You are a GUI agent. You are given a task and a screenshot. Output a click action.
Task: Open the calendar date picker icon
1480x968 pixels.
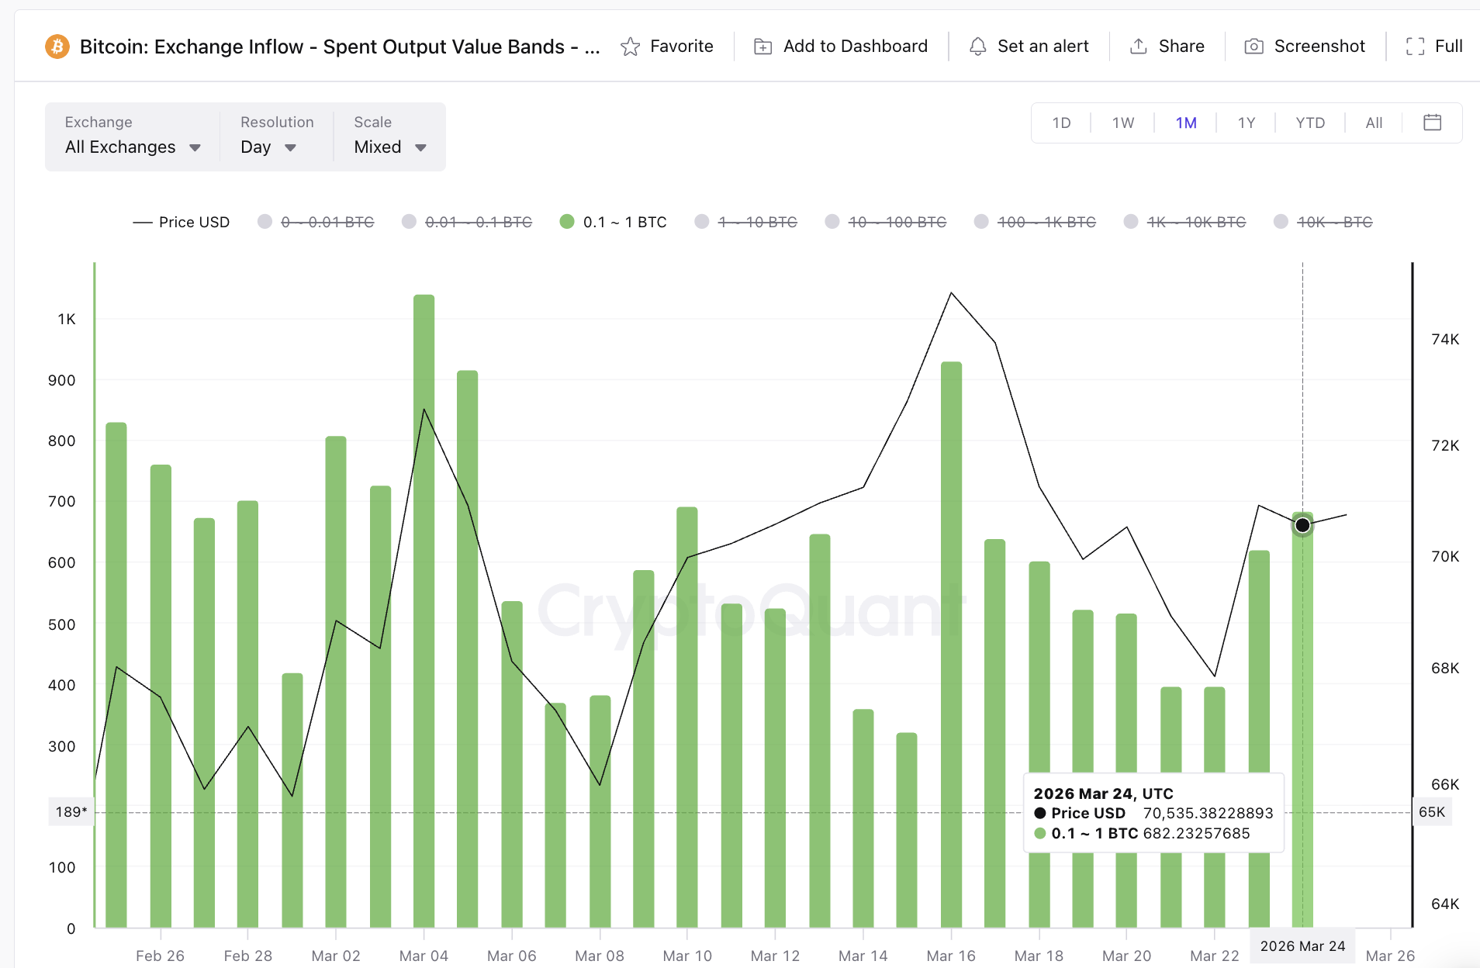(x=1431, y=122)
